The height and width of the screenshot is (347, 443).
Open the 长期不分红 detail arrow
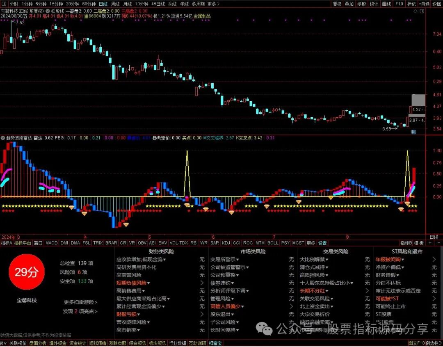[367, 291]
